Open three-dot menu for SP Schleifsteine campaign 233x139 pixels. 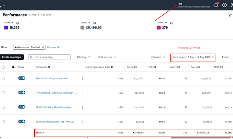click(x=82, y=107)
